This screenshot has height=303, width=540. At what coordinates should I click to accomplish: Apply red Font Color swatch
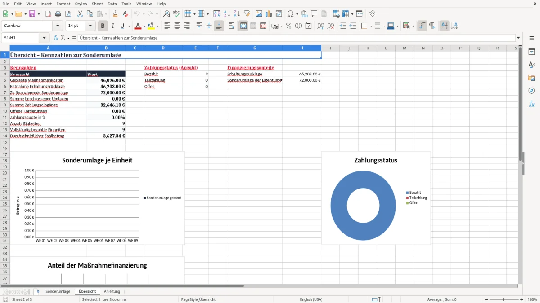coord(138,26)
